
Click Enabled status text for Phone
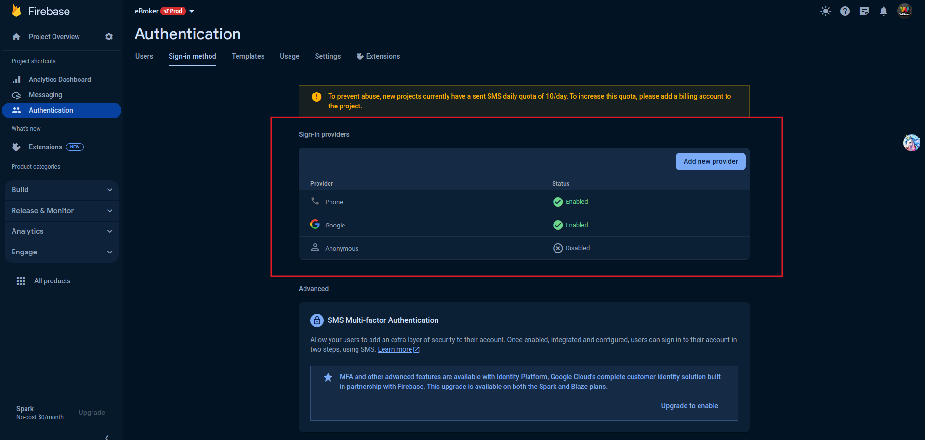577,202
